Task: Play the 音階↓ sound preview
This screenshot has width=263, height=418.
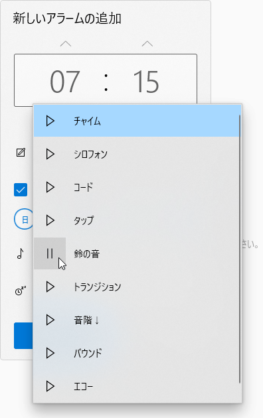Action: 50,320
